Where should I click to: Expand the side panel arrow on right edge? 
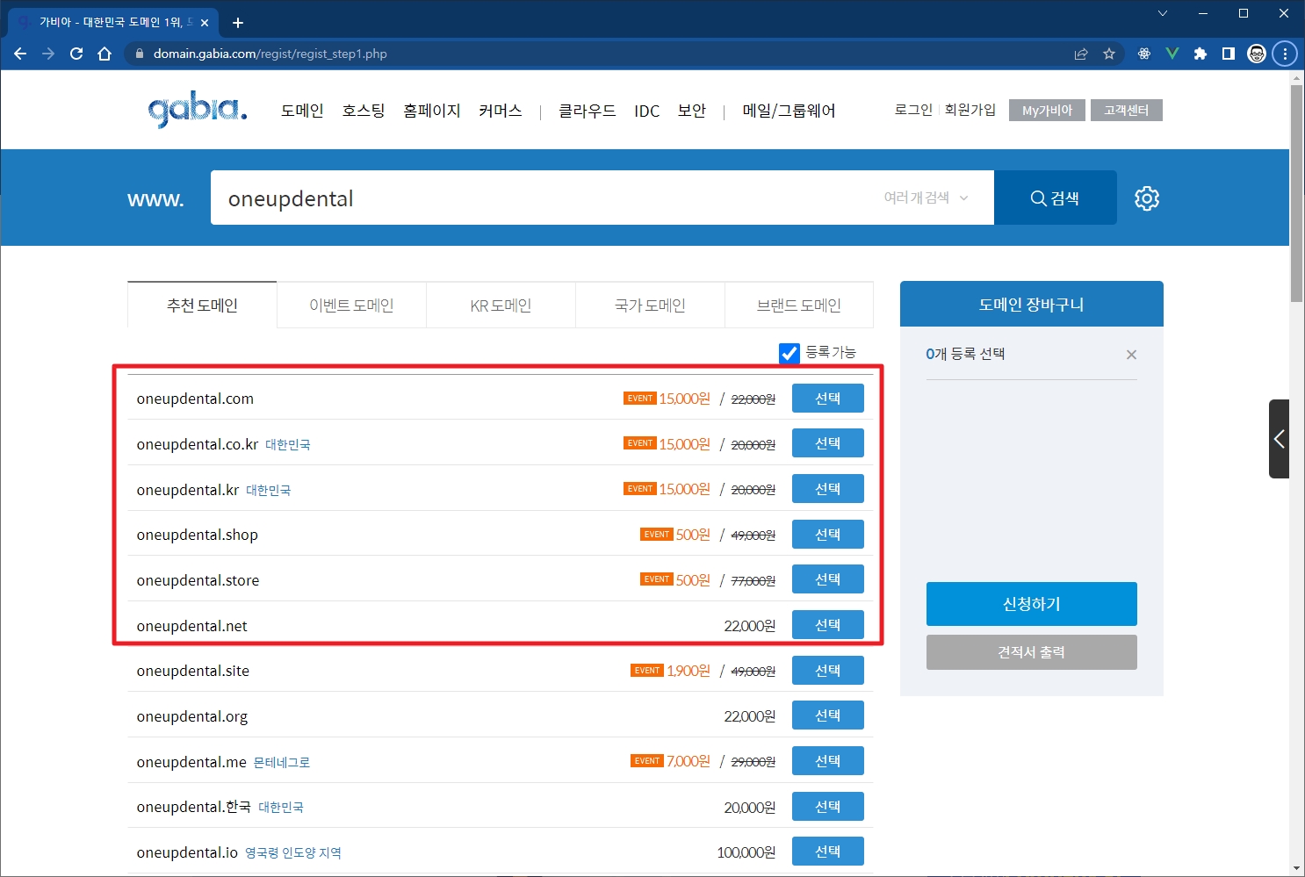coord(1279,439)
